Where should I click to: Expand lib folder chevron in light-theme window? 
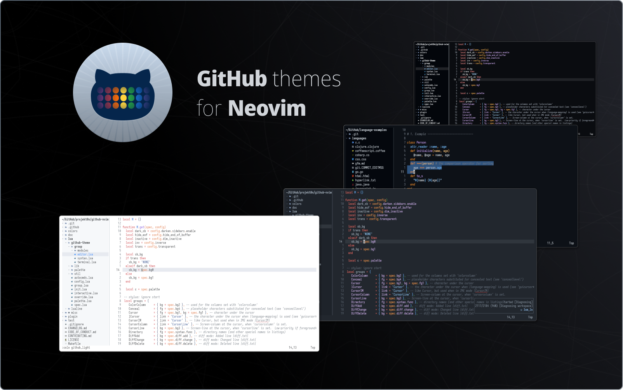click(69, 266)
